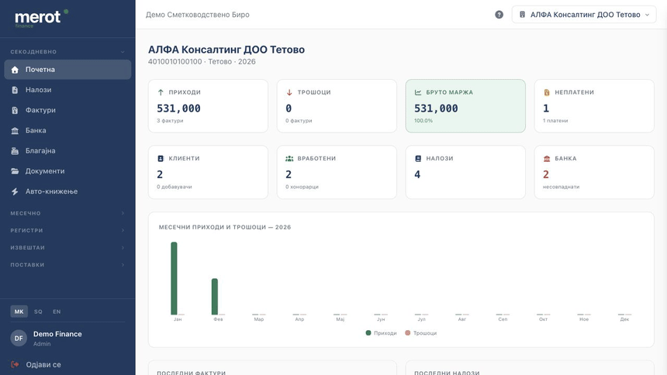Image resolution: width=667 pixels, height=375 pixels.
Task: Open the Бруто маржа summary card
Action: tap(465, 106)
